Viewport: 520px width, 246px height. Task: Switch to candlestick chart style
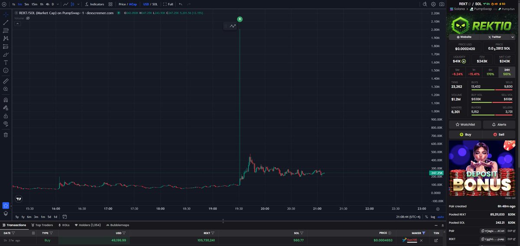pos(73,4)
